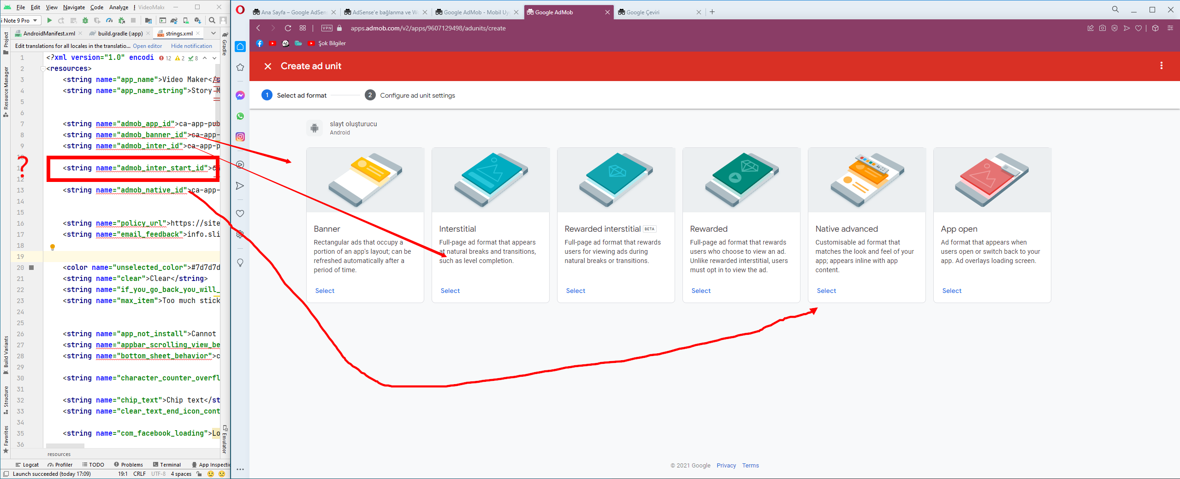This screenshot has height=479, width=1180.
Task: Open Instagram in the Opera sidebar
Action: (x=240, y=137)
